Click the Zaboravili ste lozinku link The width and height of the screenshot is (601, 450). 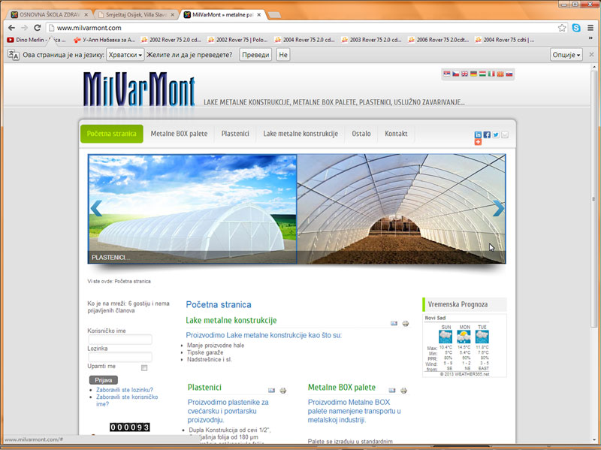(125, 390)
